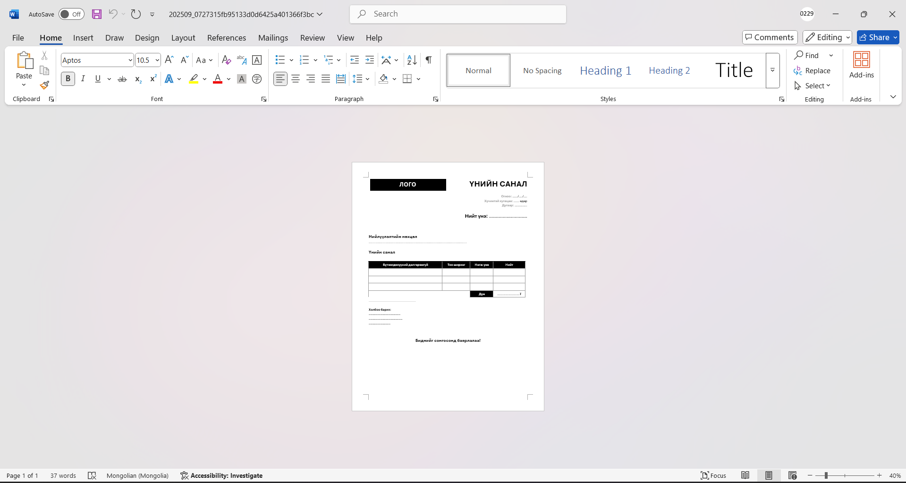Screen dimensions: 906x483
Task: Increase font size with Grow Font
Action: click(x=169, y=60)
